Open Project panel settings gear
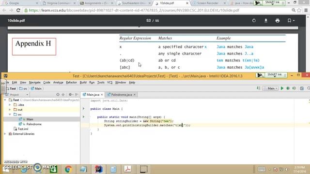Image resolution: width=310 pixels, height=174 pixels. pos(70,95)
